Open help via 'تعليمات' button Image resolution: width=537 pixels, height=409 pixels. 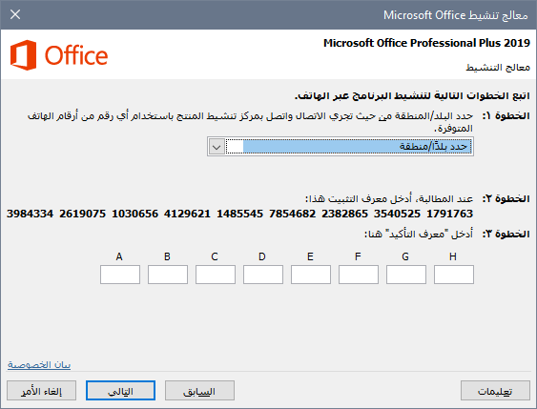pyautogui.click(x=495, y=391)
